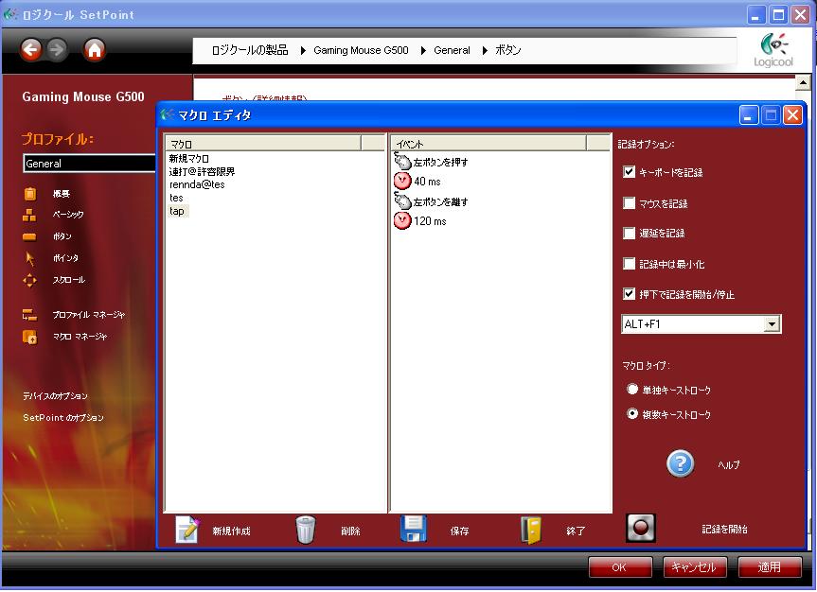
Task: Open the 概要 clipboard icon in sidebar
Action: (30, 194)
